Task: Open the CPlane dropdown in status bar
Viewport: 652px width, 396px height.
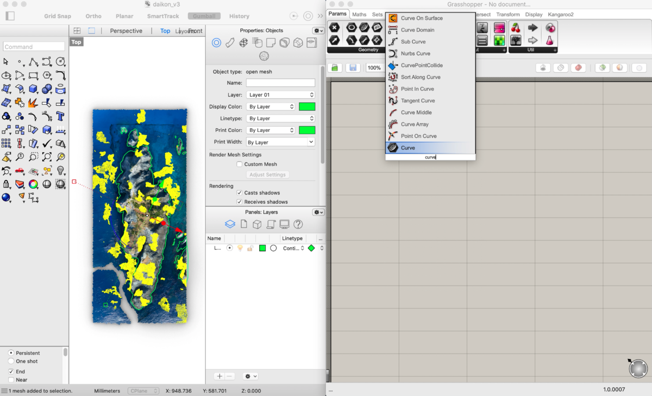Action: coord(143,391)
